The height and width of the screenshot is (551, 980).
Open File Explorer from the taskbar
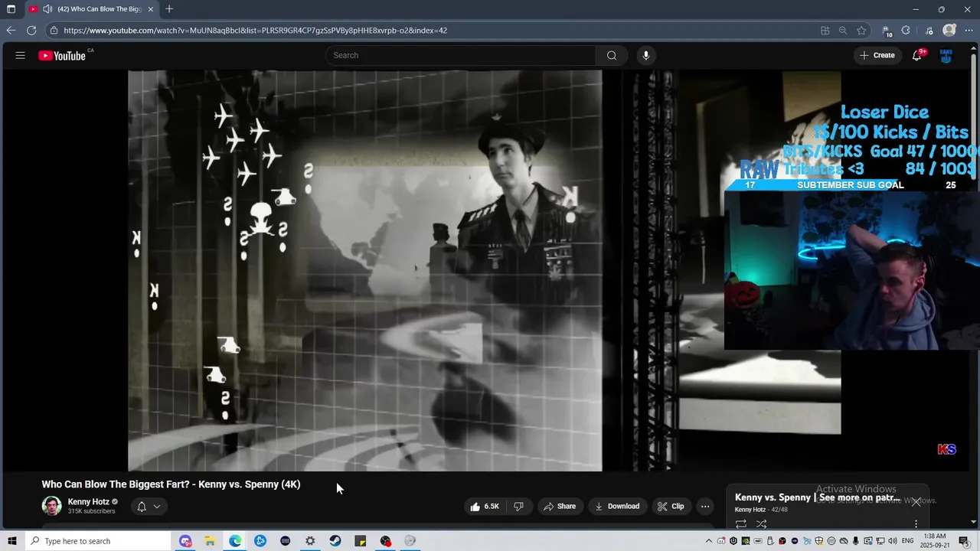(210, 541)
